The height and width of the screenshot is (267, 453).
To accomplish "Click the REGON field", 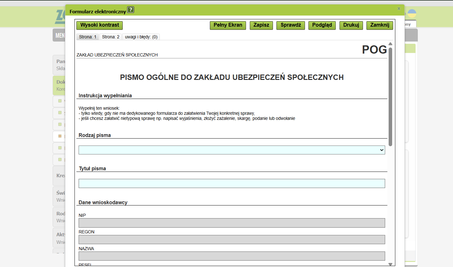I will click(x=232, y=239).
